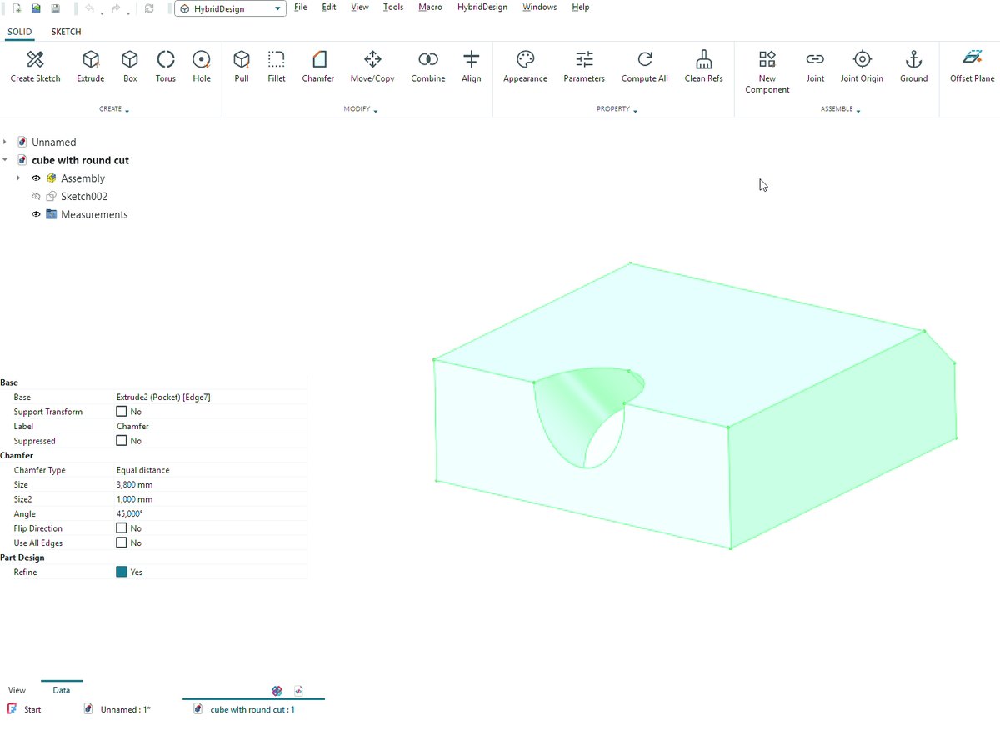1000x746 pixels.
Task: Collapse the cube with round cut node
Action: point(5,160)
